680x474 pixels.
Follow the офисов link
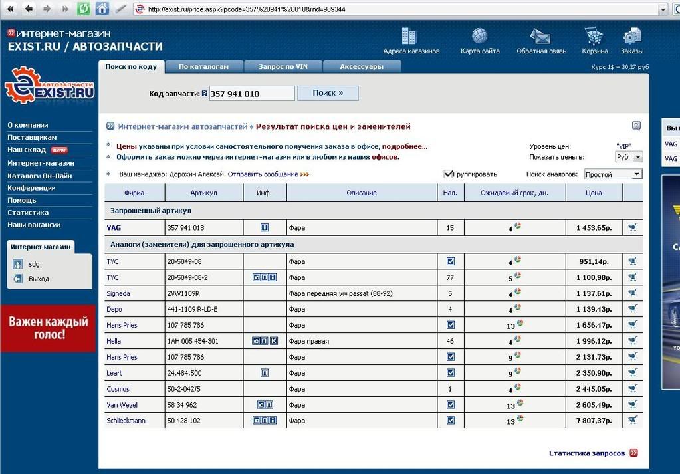point(385,157)
